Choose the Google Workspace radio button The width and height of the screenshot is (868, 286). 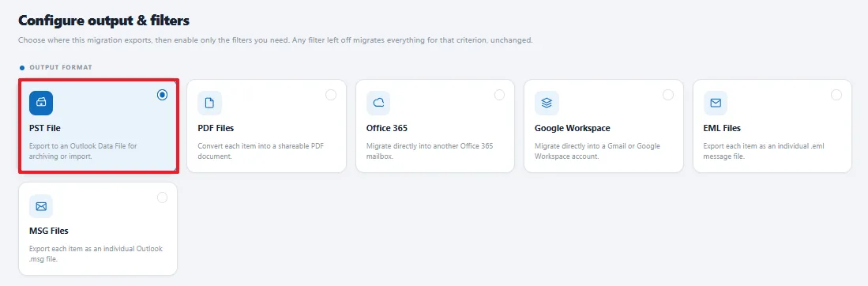click(668, 95)
